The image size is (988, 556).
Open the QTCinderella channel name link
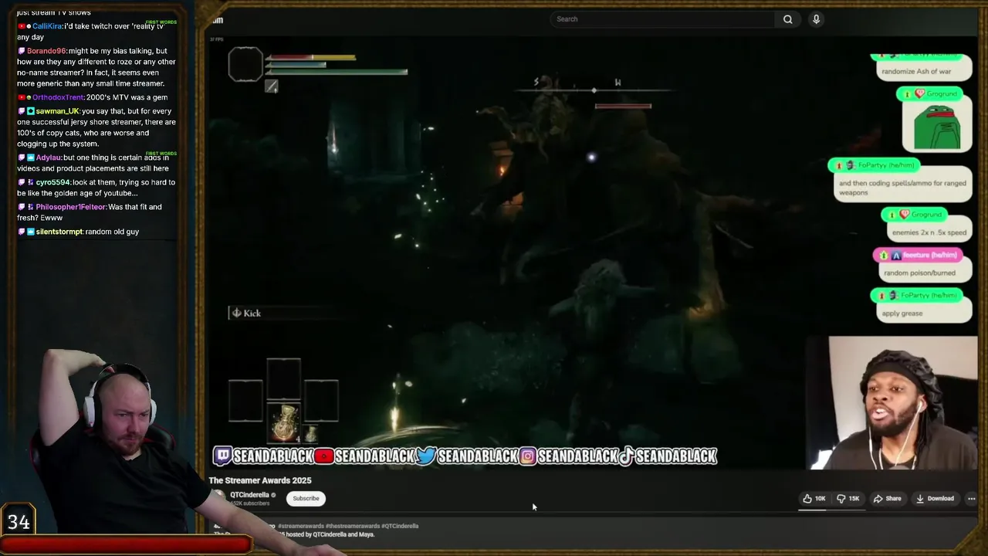click(x=249, y=495)
